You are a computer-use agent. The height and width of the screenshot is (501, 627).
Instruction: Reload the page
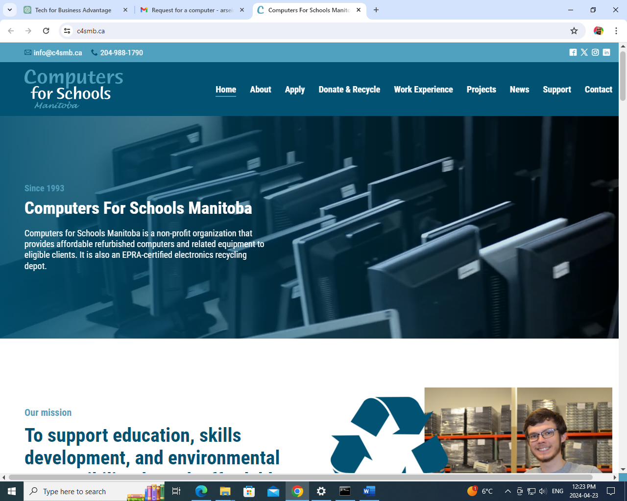tap(46, 31)
